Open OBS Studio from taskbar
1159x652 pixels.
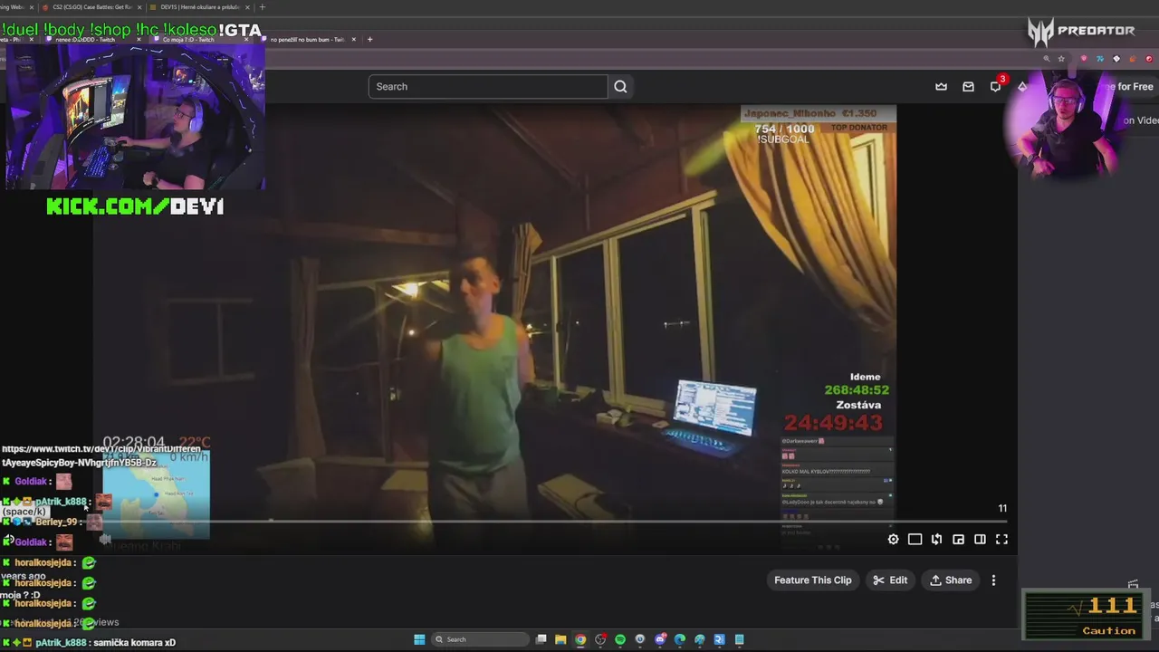600,639
